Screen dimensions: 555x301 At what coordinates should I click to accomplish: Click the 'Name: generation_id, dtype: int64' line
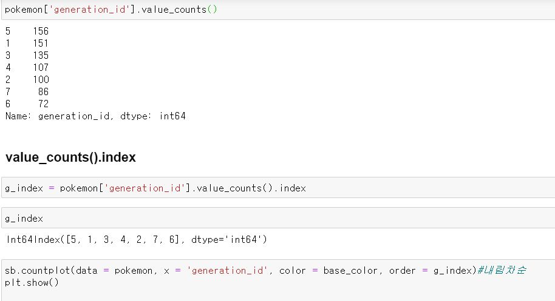tap(95, 116)
